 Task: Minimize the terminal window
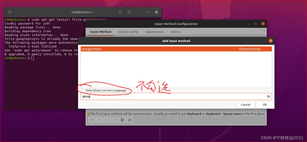[140, 12]
